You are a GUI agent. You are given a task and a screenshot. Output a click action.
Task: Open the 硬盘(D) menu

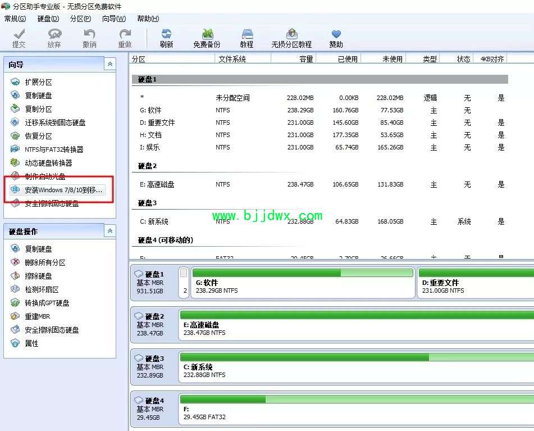[x=48, y=19]
